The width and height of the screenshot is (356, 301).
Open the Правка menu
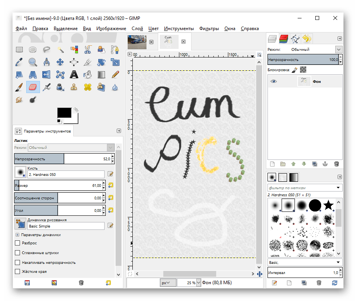point(40,29)
